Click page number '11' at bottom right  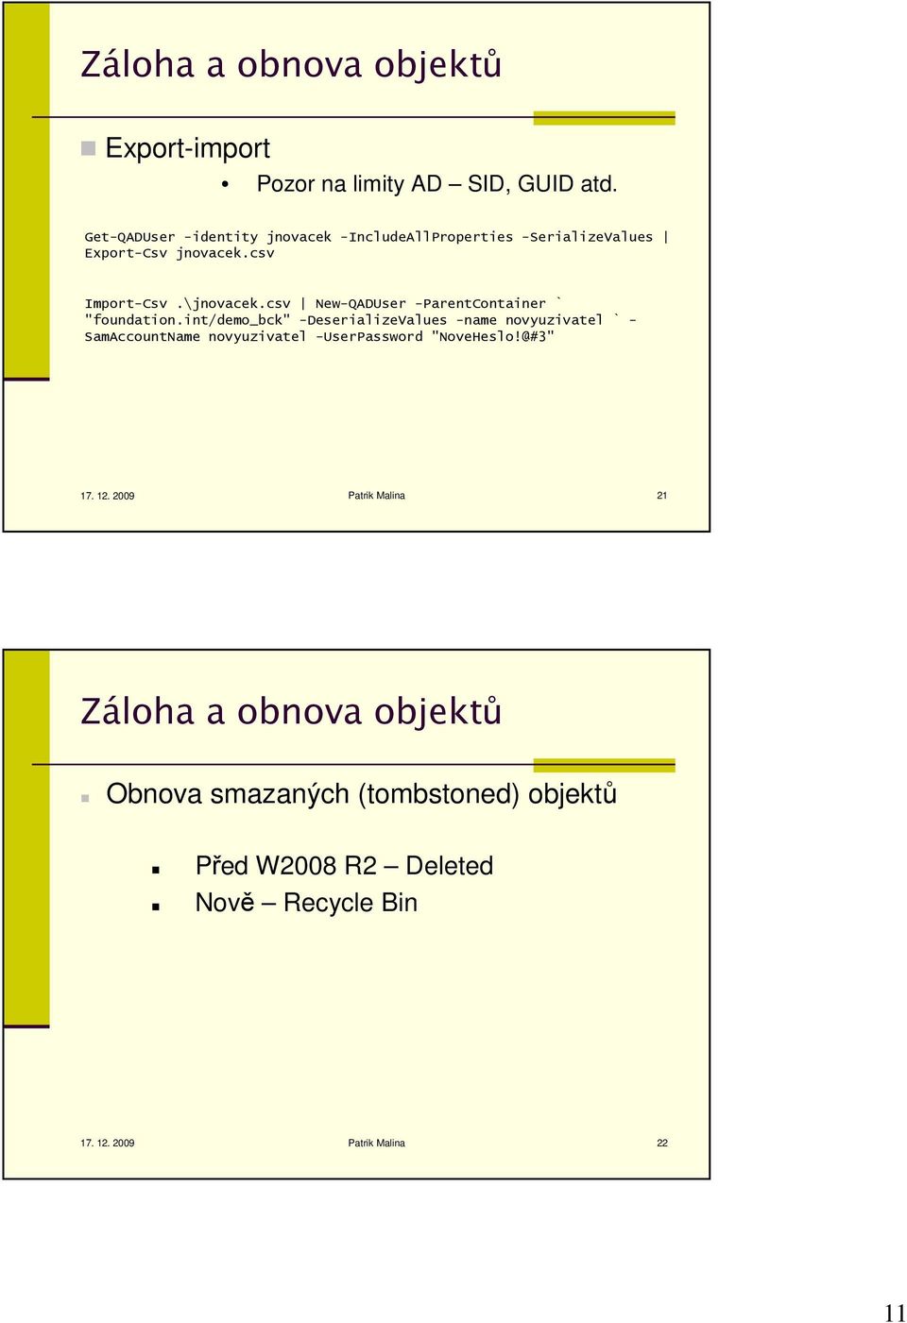click(894, 1313)
